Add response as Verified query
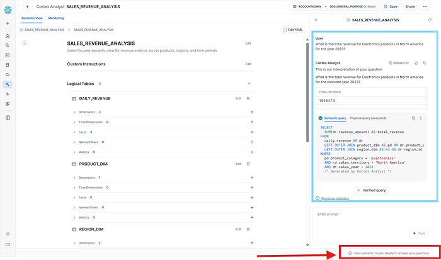The width and height of the screenshot is (441, 260). coord(371,190)
